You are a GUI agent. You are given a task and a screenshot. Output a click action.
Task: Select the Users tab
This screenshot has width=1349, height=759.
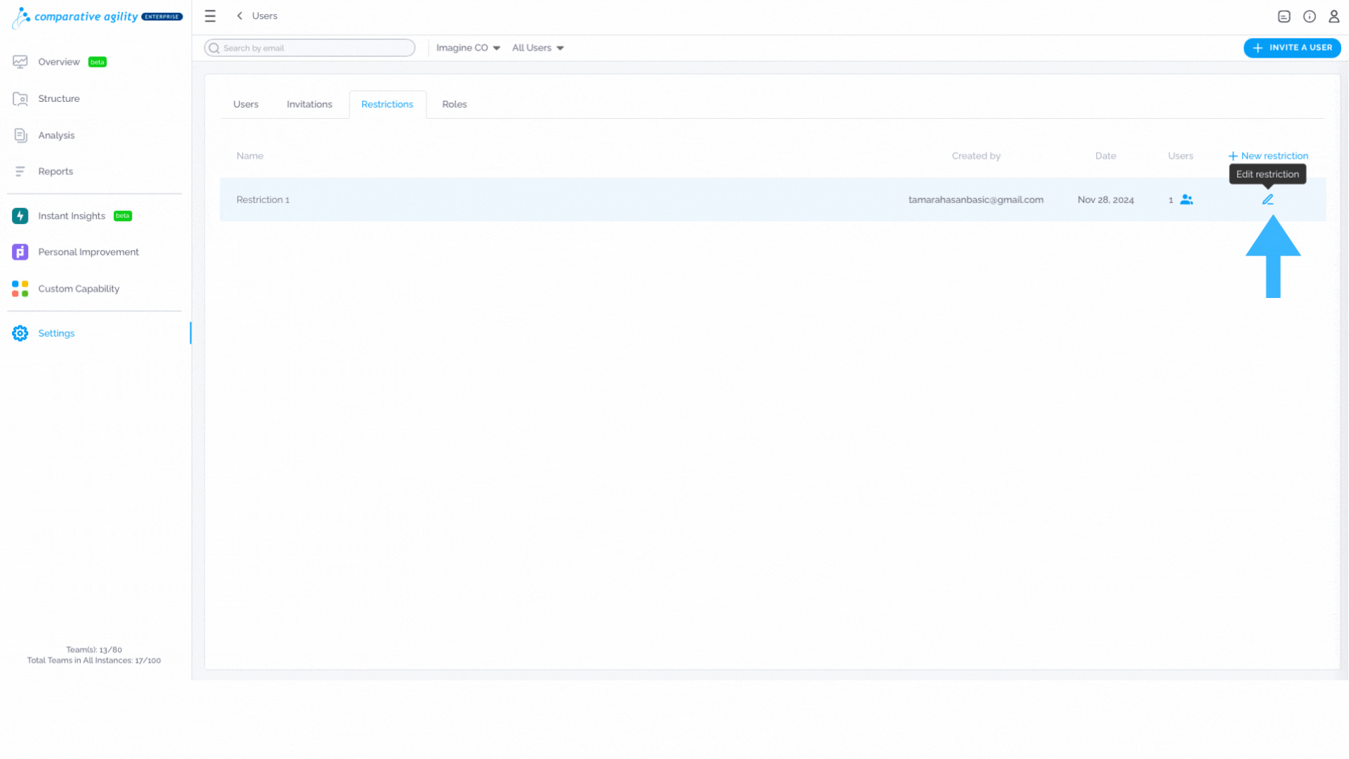point(246,104)
